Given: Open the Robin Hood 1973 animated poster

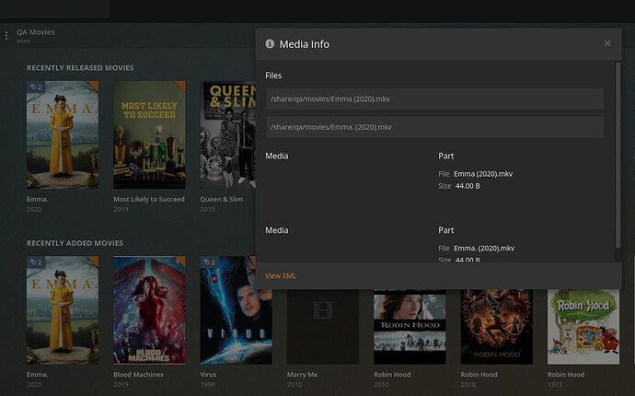Looking at the screenshot, I should (x=583, y=327).
